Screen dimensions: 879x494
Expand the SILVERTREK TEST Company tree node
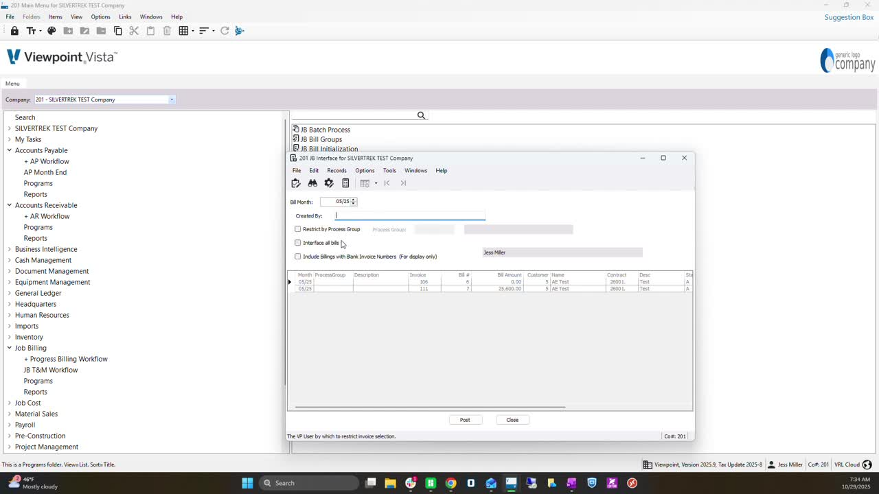[9, 128]
